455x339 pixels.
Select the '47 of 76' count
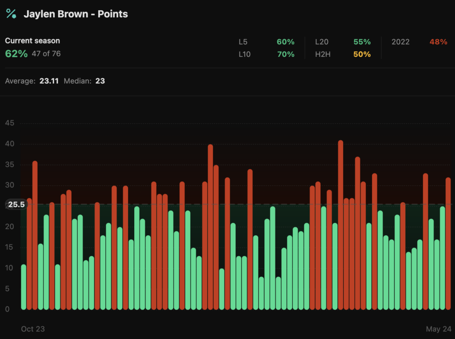pyautogui.click(x=46, y=54)
